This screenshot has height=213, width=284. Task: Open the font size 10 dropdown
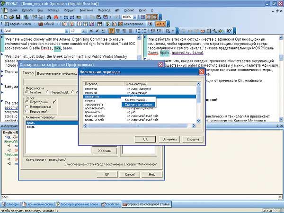pyautogui.click(x=83, y=31)
